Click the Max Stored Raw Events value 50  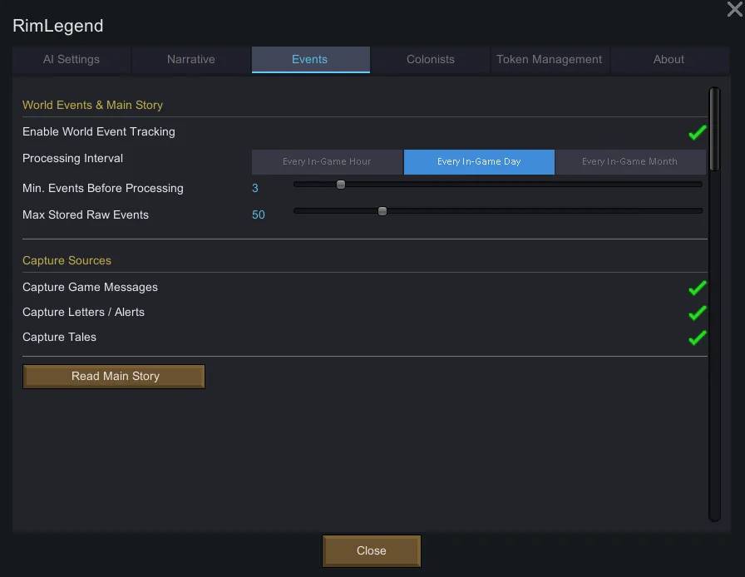pyautogui.click(x=259, y=215)
